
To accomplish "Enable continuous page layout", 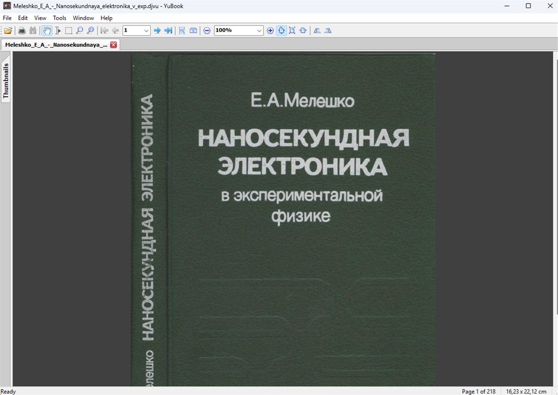I will point(182,31).
